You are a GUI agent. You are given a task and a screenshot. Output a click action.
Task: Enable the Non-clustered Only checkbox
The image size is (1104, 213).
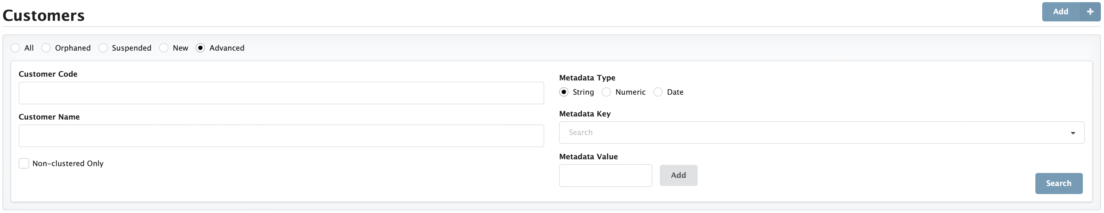(x=24, y=163)
